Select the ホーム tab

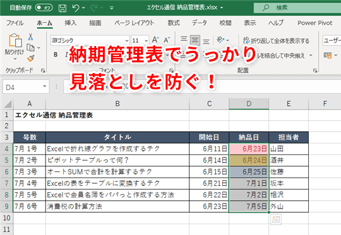coord(45,23)
